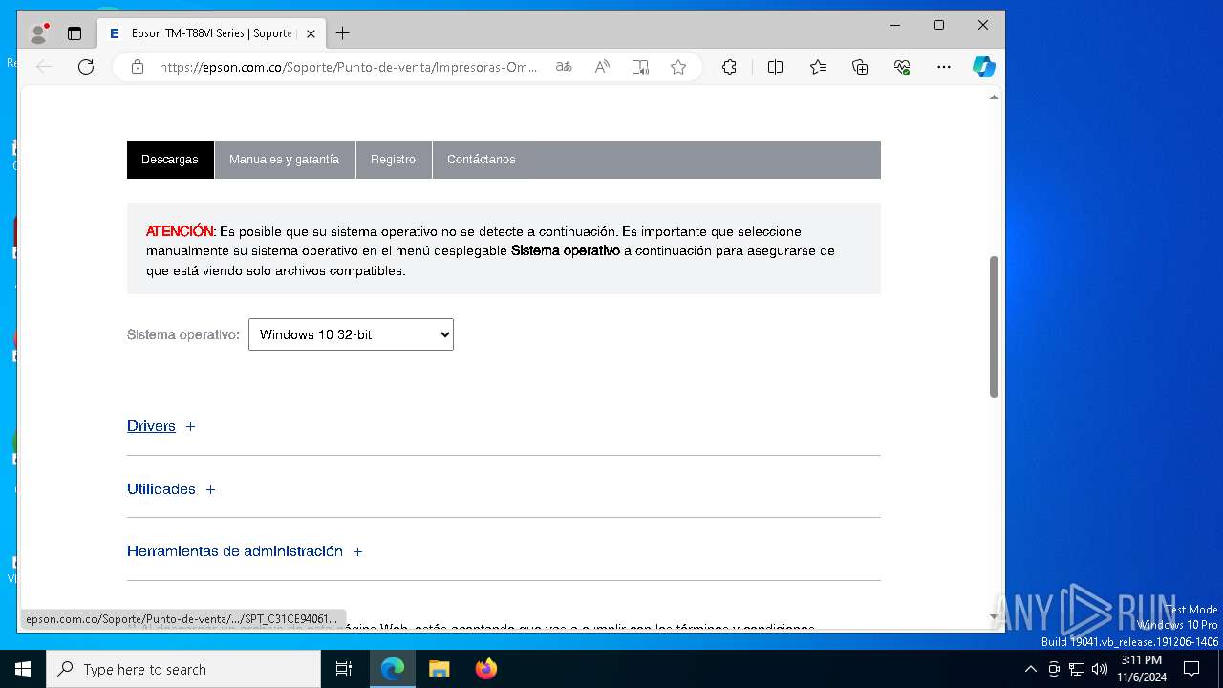View site information lock icon
Image resolution: width=1223 pixels, height=688 pixels.
138,67
